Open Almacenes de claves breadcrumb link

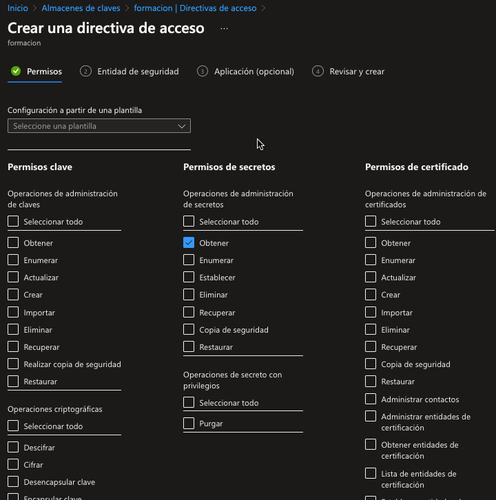tap(81, 8)
